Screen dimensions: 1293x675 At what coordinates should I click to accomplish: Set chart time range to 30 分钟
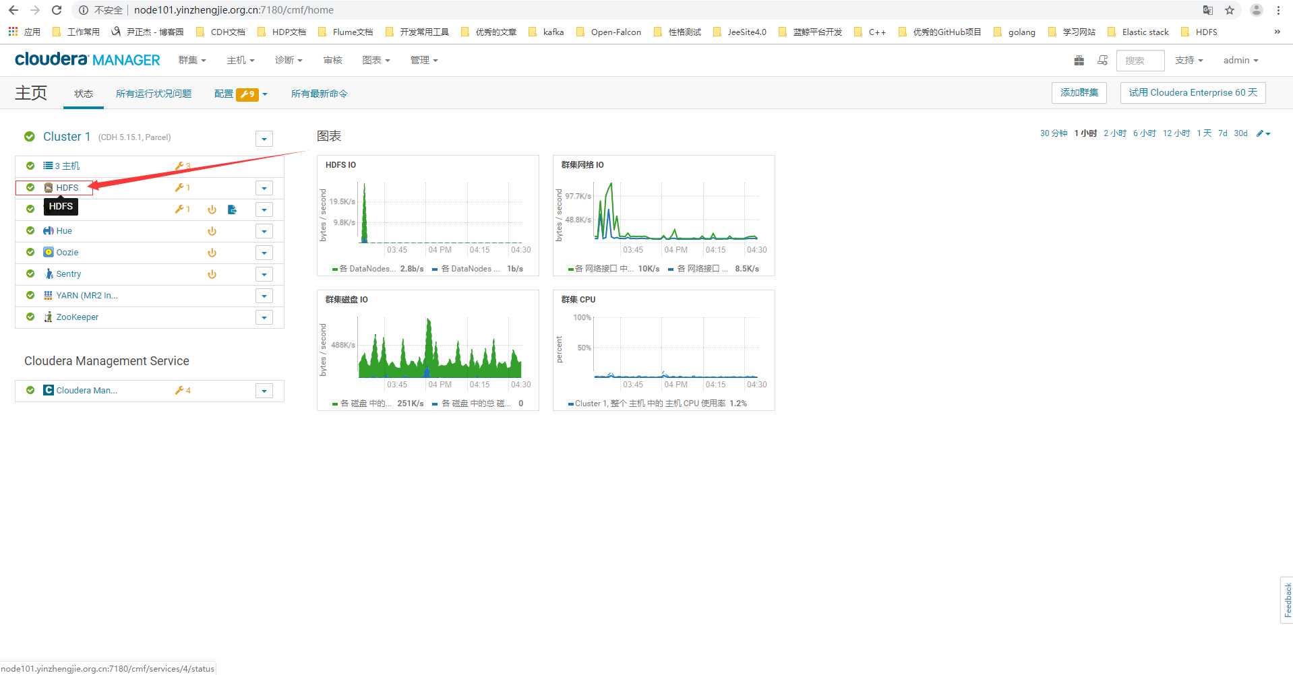(x=1054, y=133)
